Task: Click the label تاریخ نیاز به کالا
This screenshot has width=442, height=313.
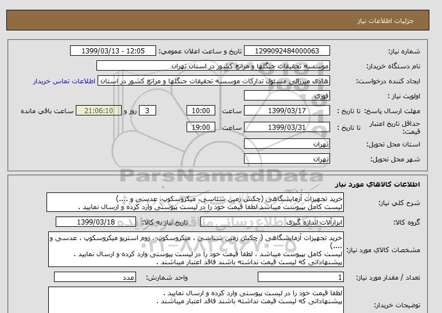Action: pyautogui.click(x=165, y=222)
